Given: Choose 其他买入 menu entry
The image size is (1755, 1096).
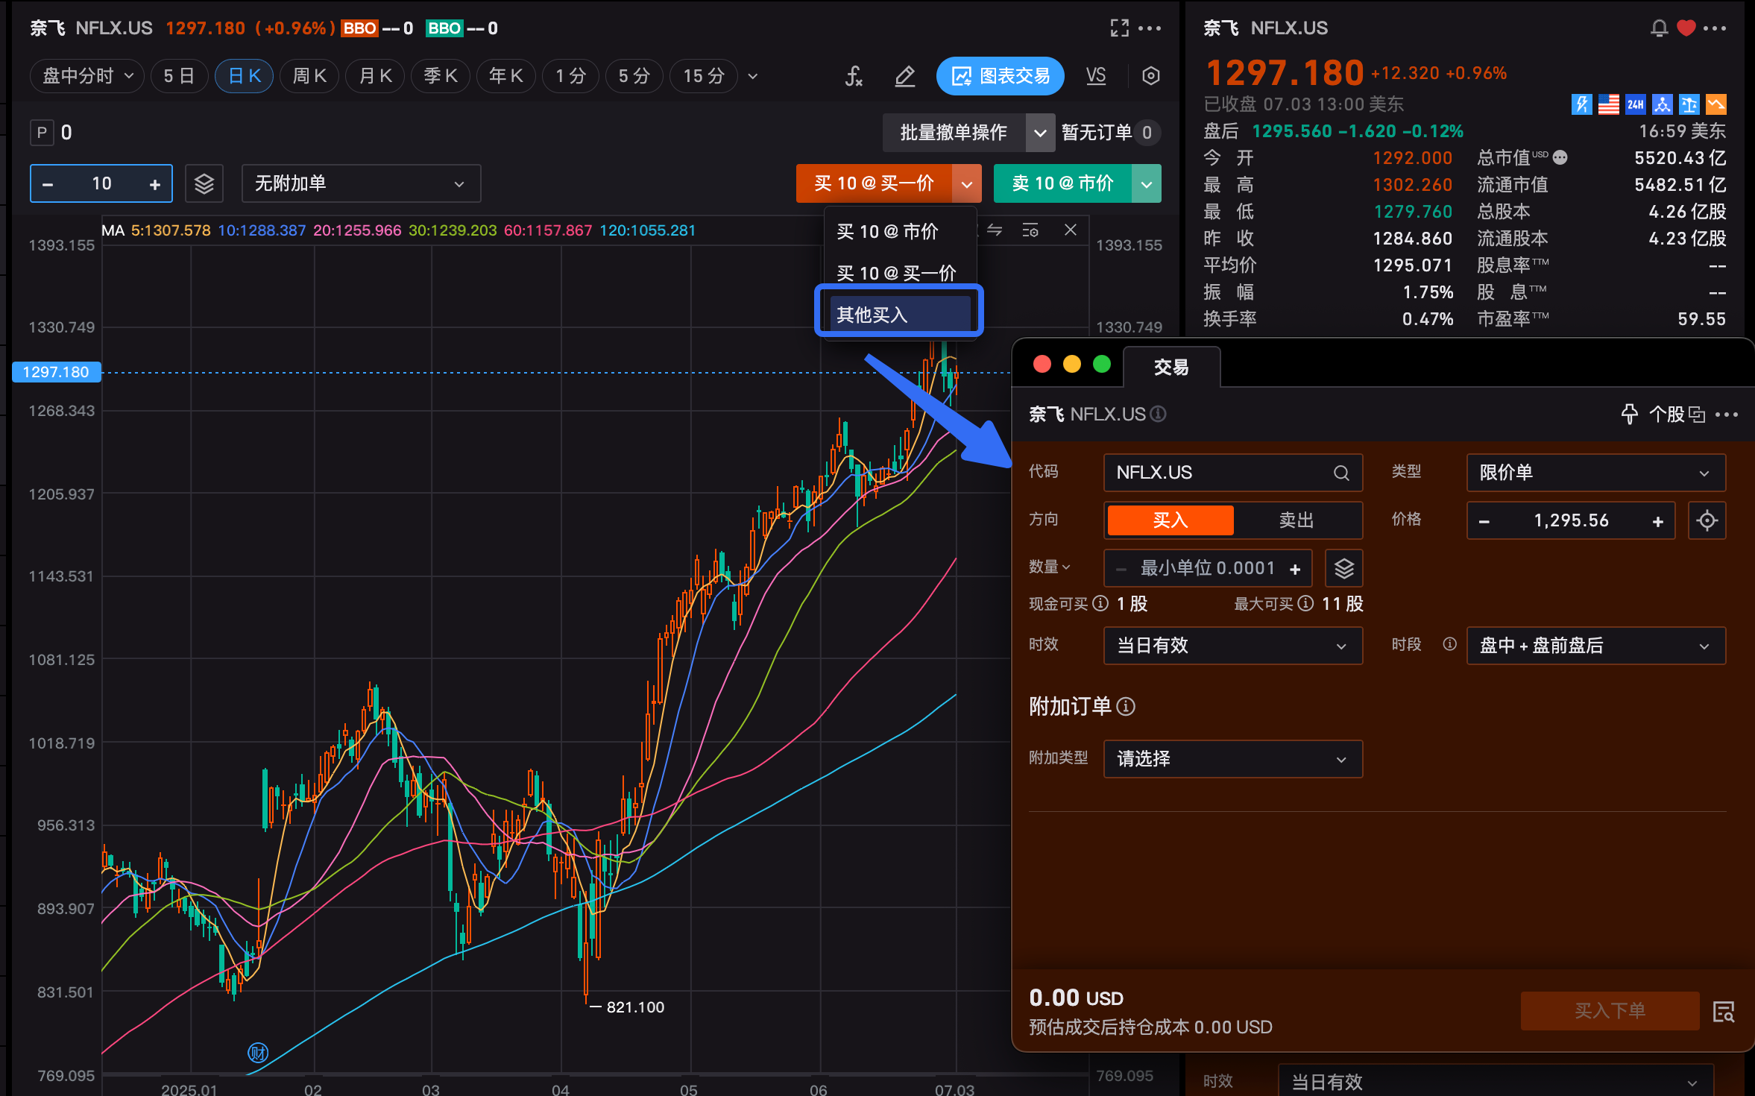Looking at the screenshot, I should pos(900,315).
